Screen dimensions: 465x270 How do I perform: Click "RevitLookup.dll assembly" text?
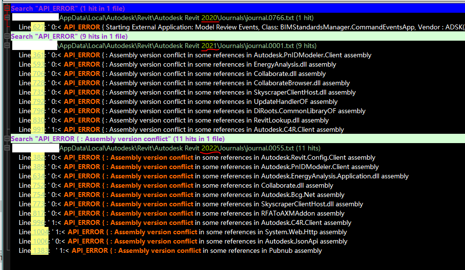pyautogui.click(x=291, y=120)
